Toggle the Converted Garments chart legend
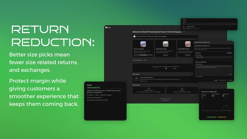Image resolution: width=247 pixels, height=139 pixels. pyautogui.click(x=212, y=117)
